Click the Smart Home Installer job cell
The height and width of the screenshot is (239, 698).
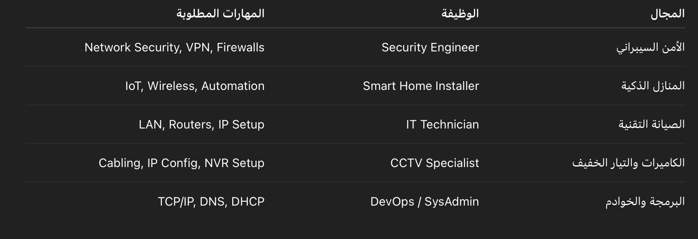click(x=421, y=86)
